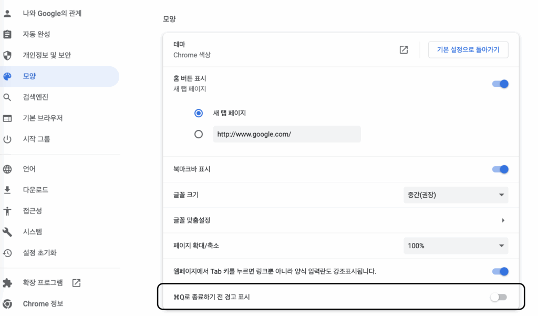Disable the 북마크바 표시 switch
Screen dimensions: 538x316
[500, 169]
